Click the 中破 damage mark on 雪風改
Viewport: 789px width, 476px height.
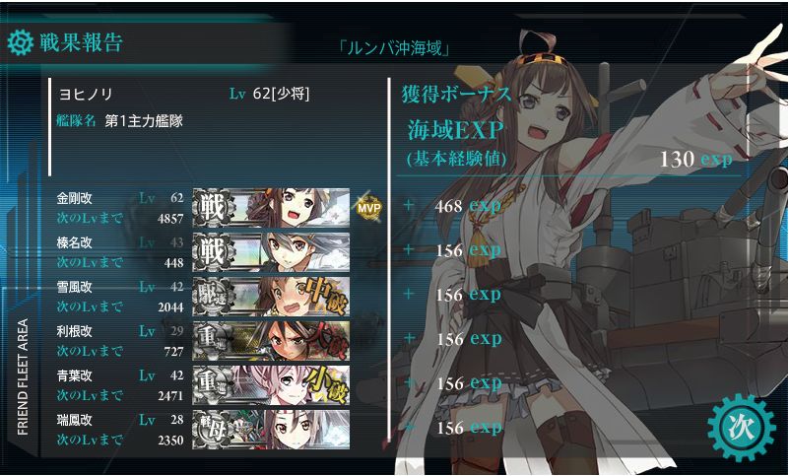[x=327, y=295]
